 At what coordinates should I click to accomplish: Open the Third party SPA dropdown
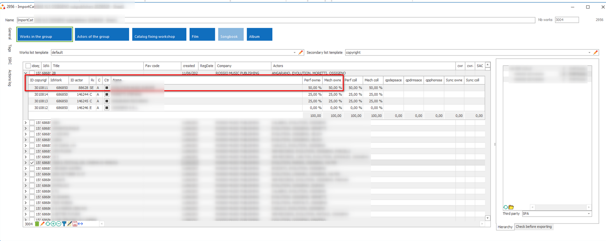coord(589,214)
